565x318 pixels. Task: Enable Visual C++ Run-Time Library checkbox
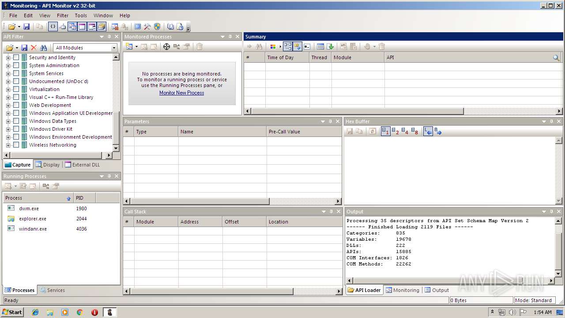[16, 97]
